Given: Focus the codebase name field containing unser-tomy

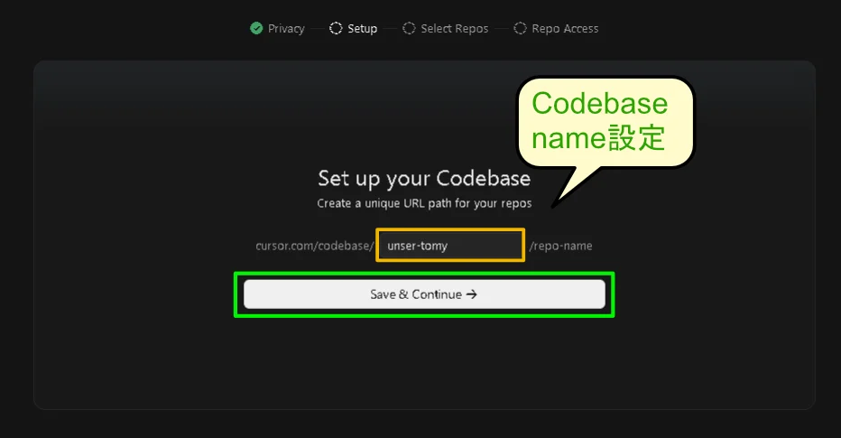Looking at the screenshot, I should click(x=450, y=246).
